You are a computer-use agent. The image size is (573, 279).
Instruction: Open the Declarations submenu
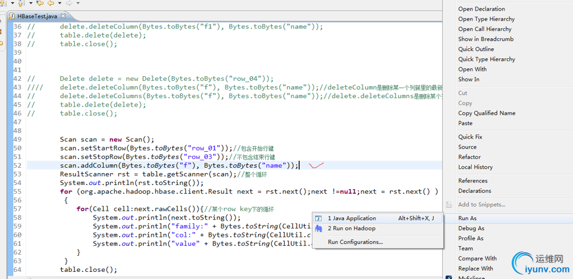point(475,190)
